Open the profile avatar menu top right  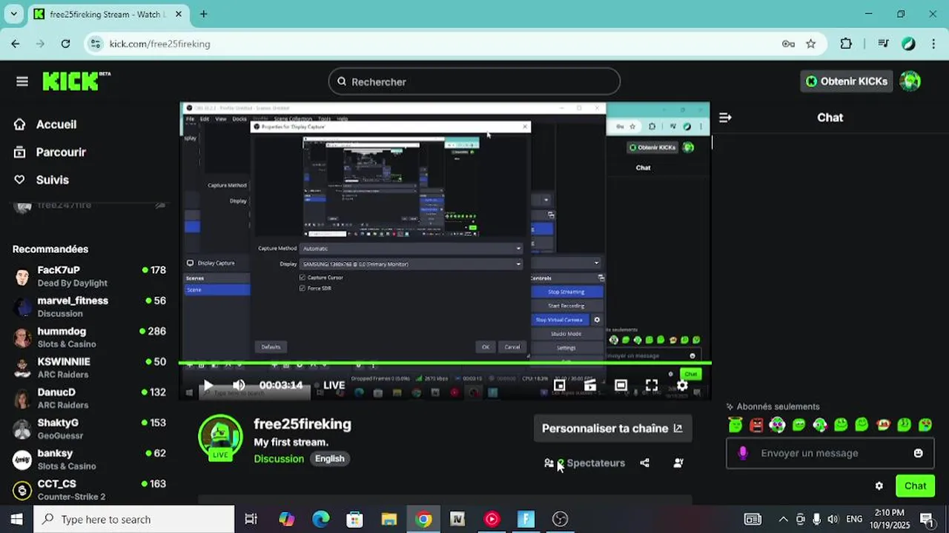[x=910, y=81]
